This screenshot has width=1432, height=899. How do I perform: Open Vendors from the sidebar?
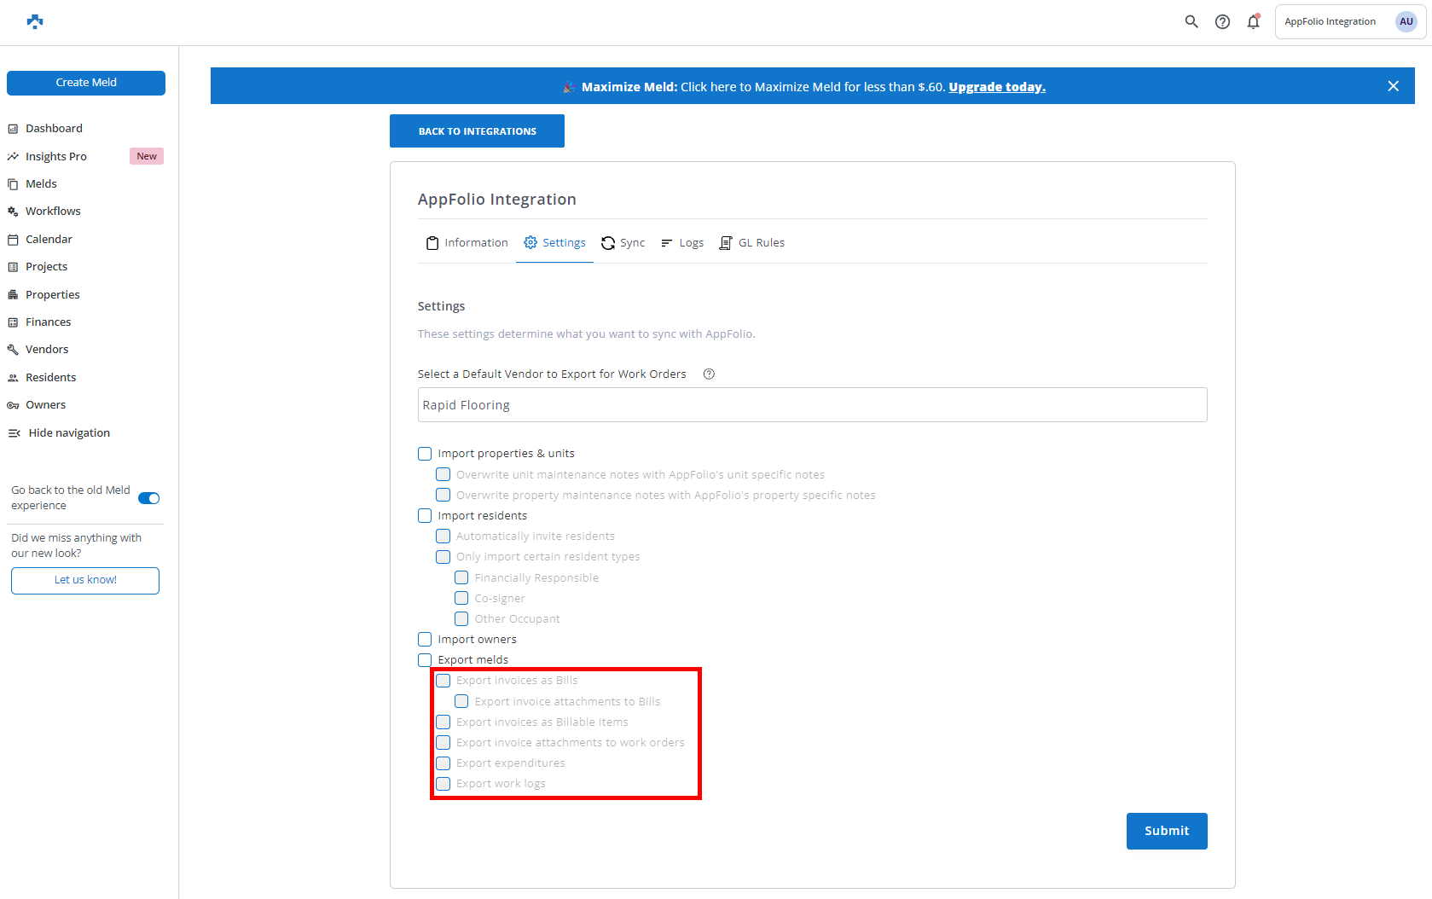(x=47, y=350)
